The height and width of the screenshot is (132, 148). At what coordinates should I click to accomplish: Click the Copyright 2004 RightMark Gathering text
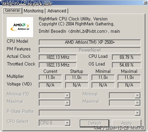tap(77, 24)
